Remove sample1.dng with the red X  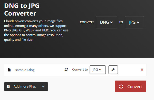[x=142, y=69]
